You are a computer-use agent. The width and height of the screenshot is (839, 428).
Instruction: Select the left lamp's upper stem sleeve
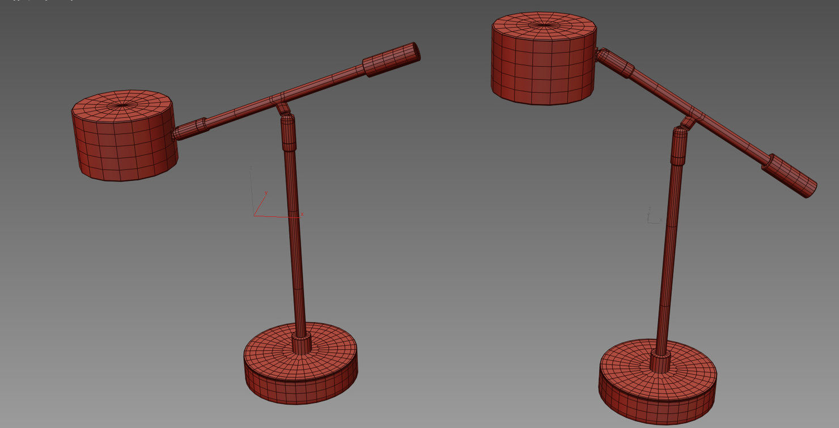tap(289, 133)
